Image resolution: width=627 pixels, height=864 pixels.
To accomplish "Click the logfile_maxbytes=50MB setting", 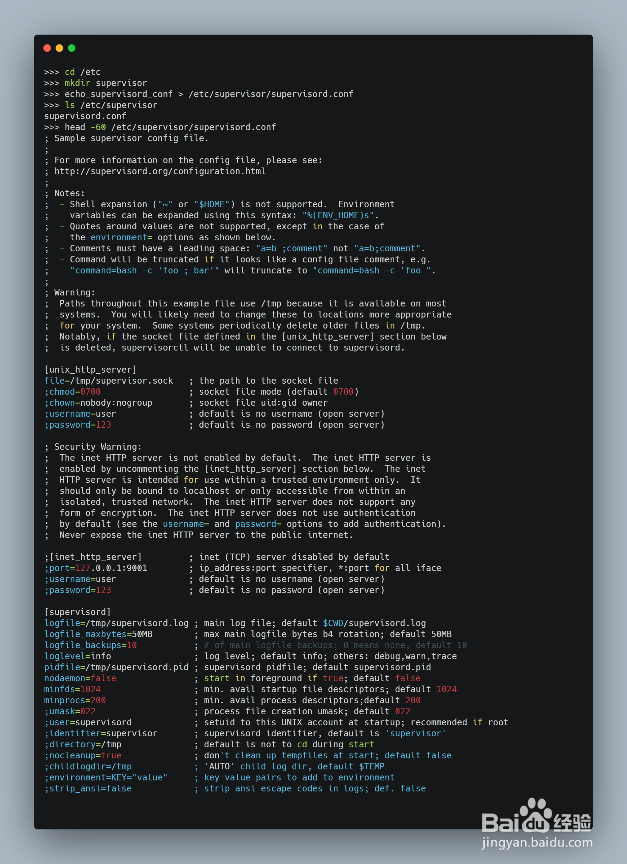I will [x=98, y=634].
